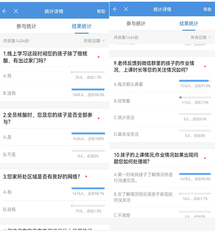The height and width of the screenshot is (234, 215).
Task: Switch to 参与统计 tab in right panel
Action: (136, 24)
